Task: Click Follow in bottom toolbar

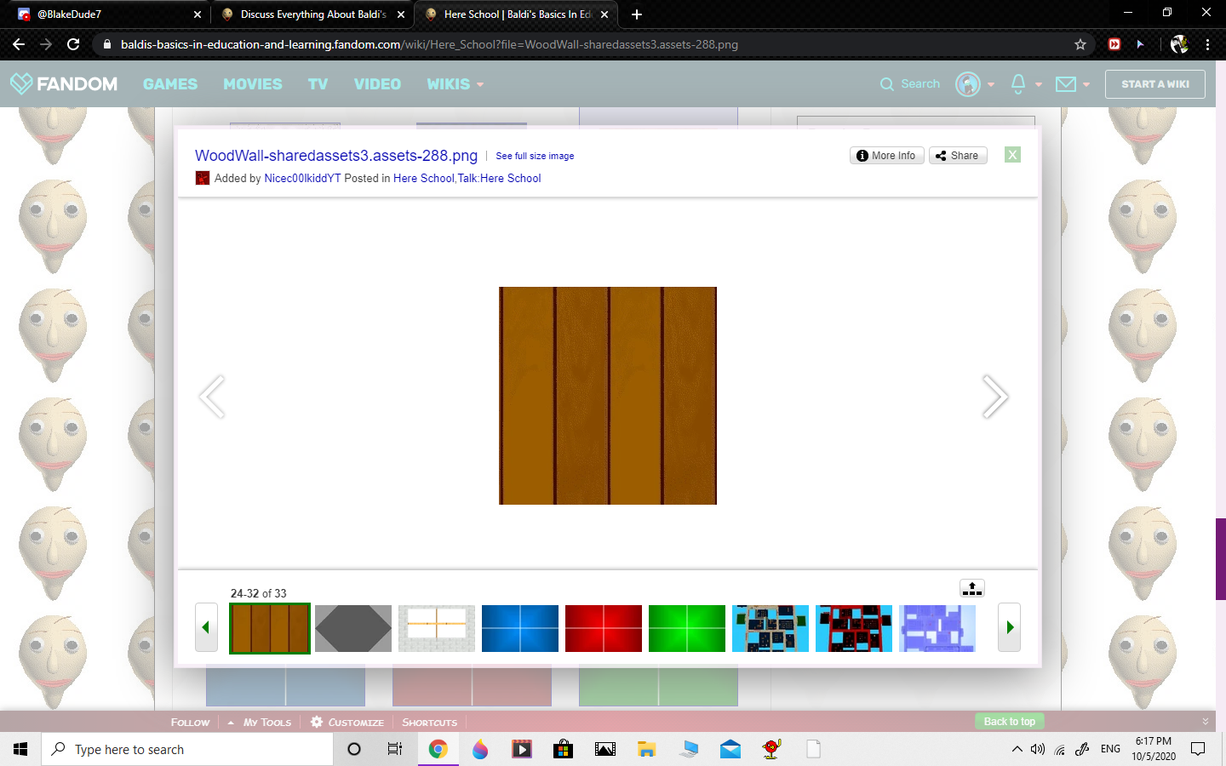Action: pos(190,722)
